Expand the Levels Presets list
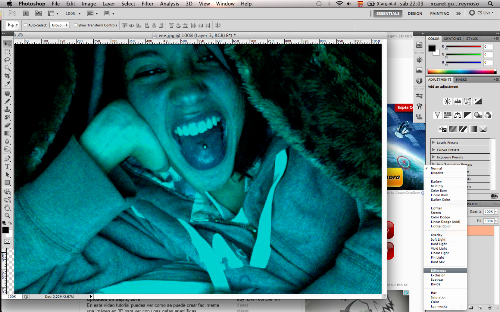 tap(434, 143)
